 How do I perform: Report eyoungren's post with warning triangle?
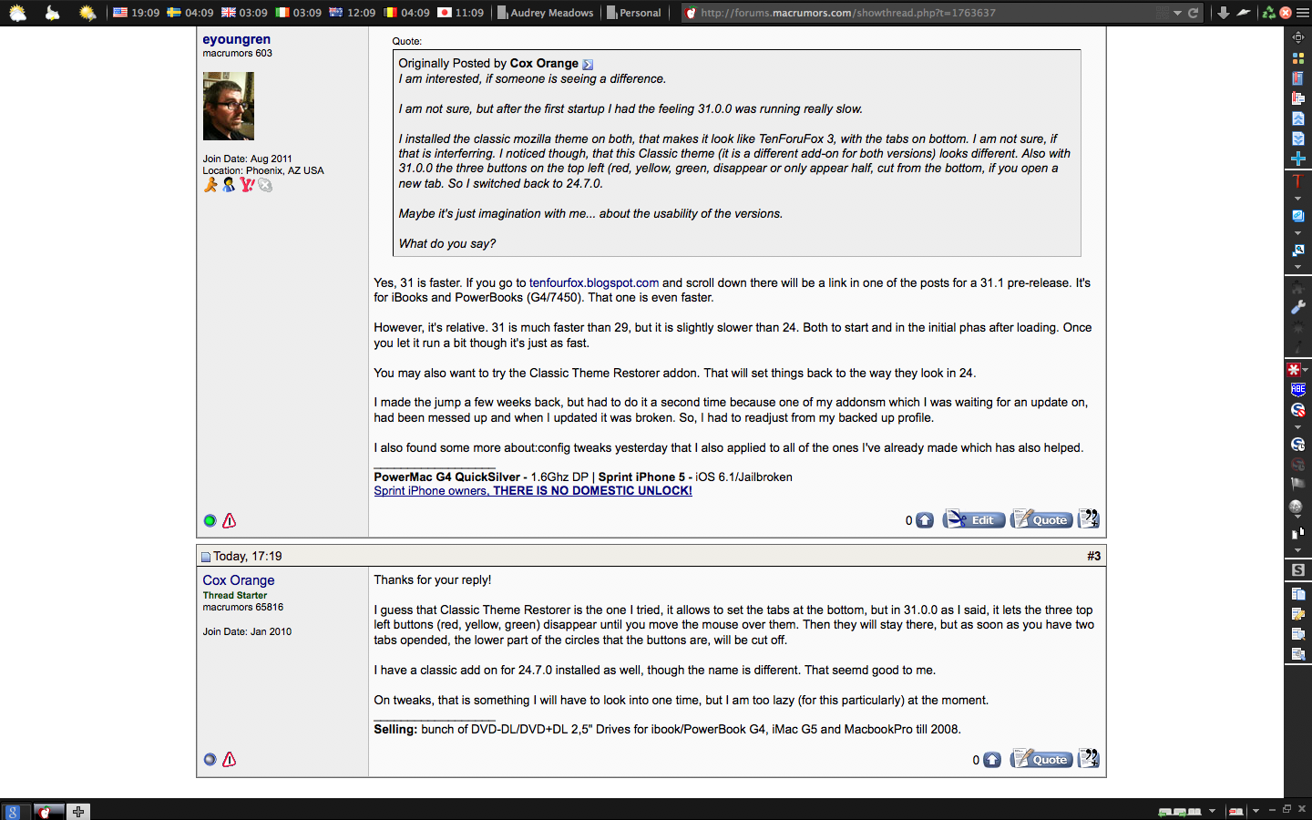click(230, 520)
